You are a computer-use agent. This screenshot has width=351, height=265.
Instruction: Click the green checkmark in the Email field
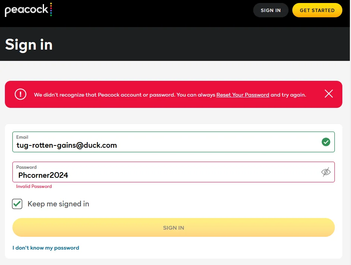(x=326, y=142)
